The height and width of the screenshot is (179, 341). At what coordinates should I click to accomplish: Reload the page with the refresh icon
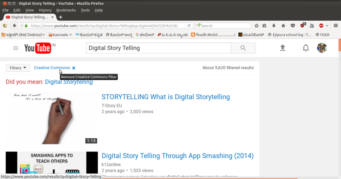point(189,26)
